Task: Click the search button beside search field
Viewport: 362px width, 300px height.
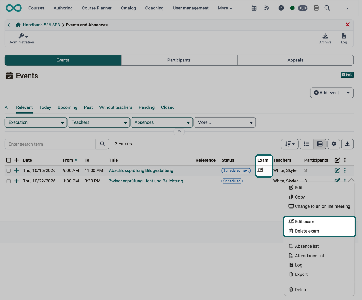Action: pyautogui.click(x=102, y=144)
